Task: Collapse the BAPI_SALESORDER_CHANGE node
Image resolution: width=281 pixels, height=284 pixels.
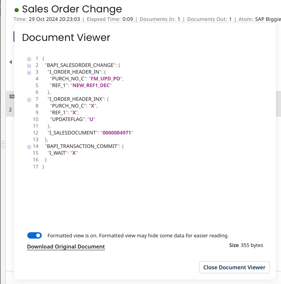Action: (x=29, y=65)
